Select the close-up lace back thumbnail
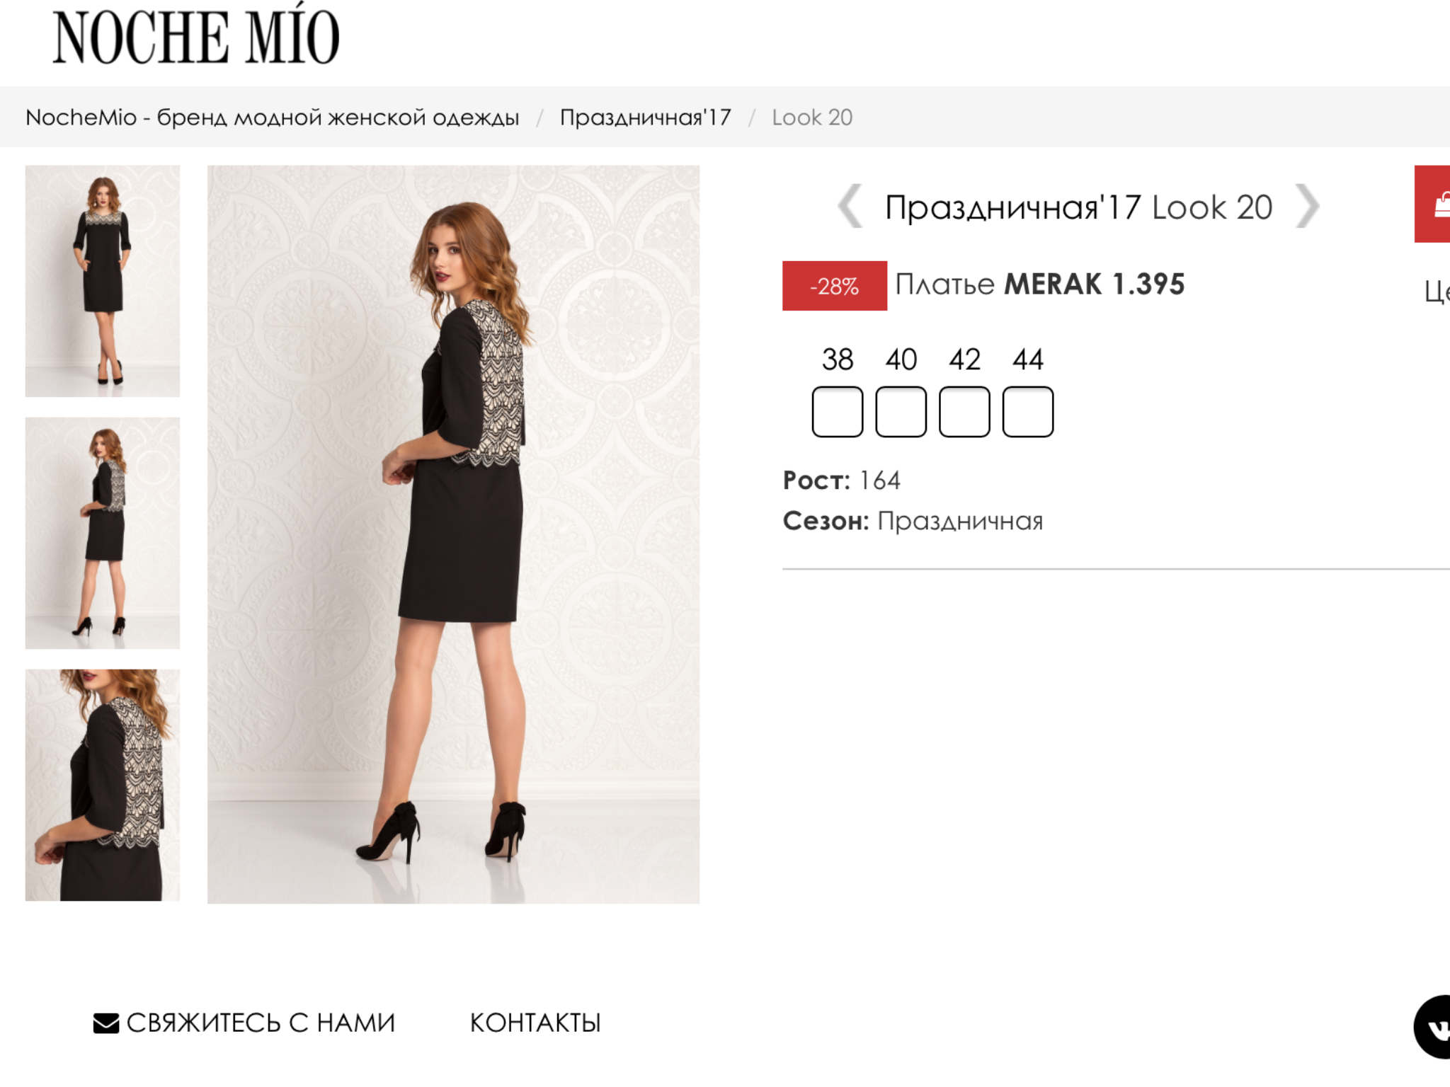This screenshot has height=1087, width=1450. point(103,785)
